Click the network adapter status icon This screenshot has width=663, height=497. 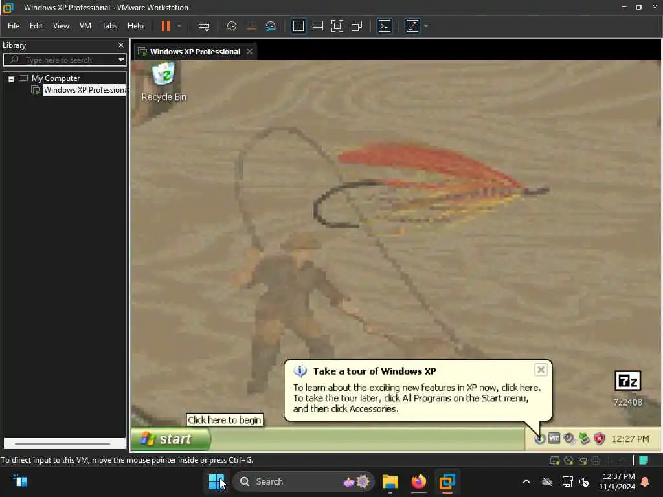[x=582, y=460]
